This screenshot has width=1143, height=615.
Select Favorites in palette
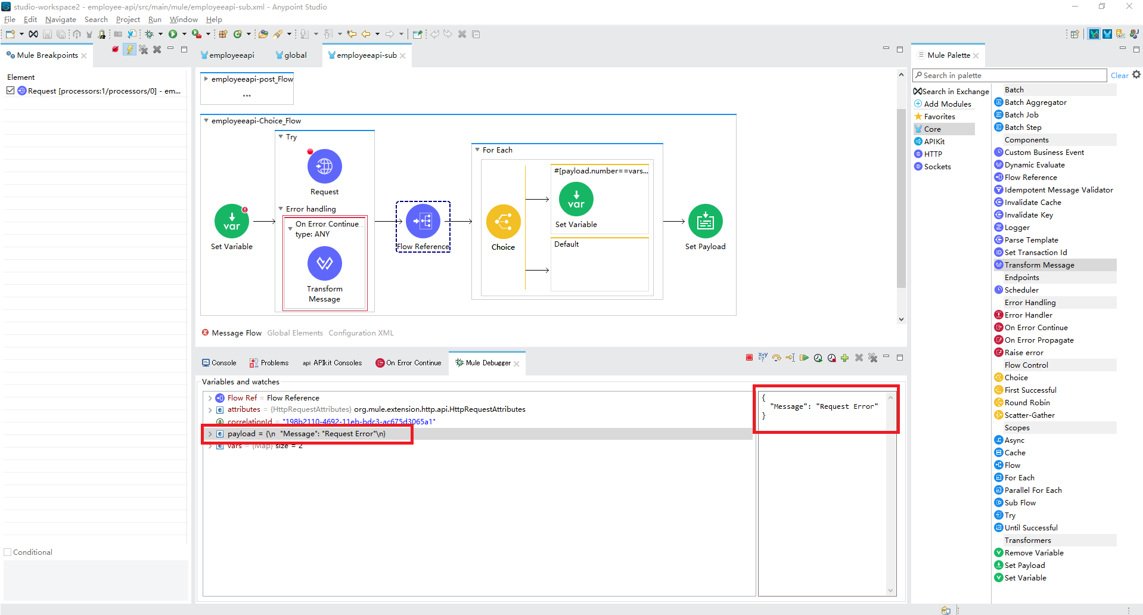934,116
